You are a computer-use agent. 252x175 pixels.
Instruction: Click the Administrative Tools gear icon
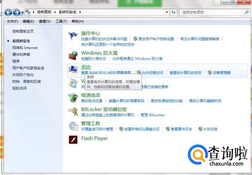tap(73, 126)
